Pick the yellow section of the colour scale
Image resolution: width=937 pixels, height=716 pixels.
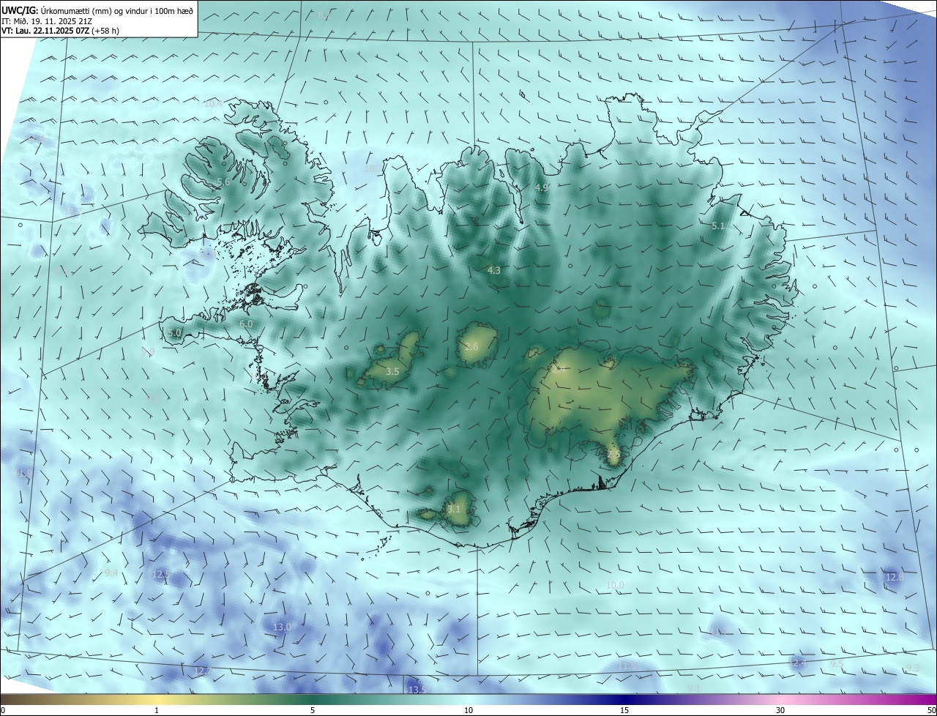(157, 699)
